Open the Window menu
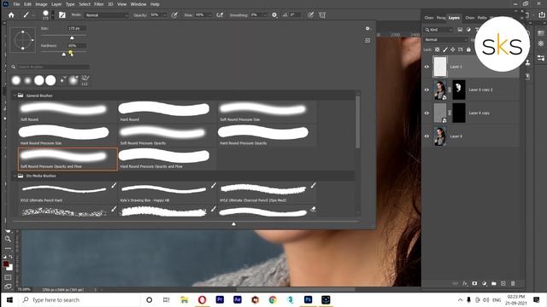This screenshot has width=547, height=307. pos(138,4)
